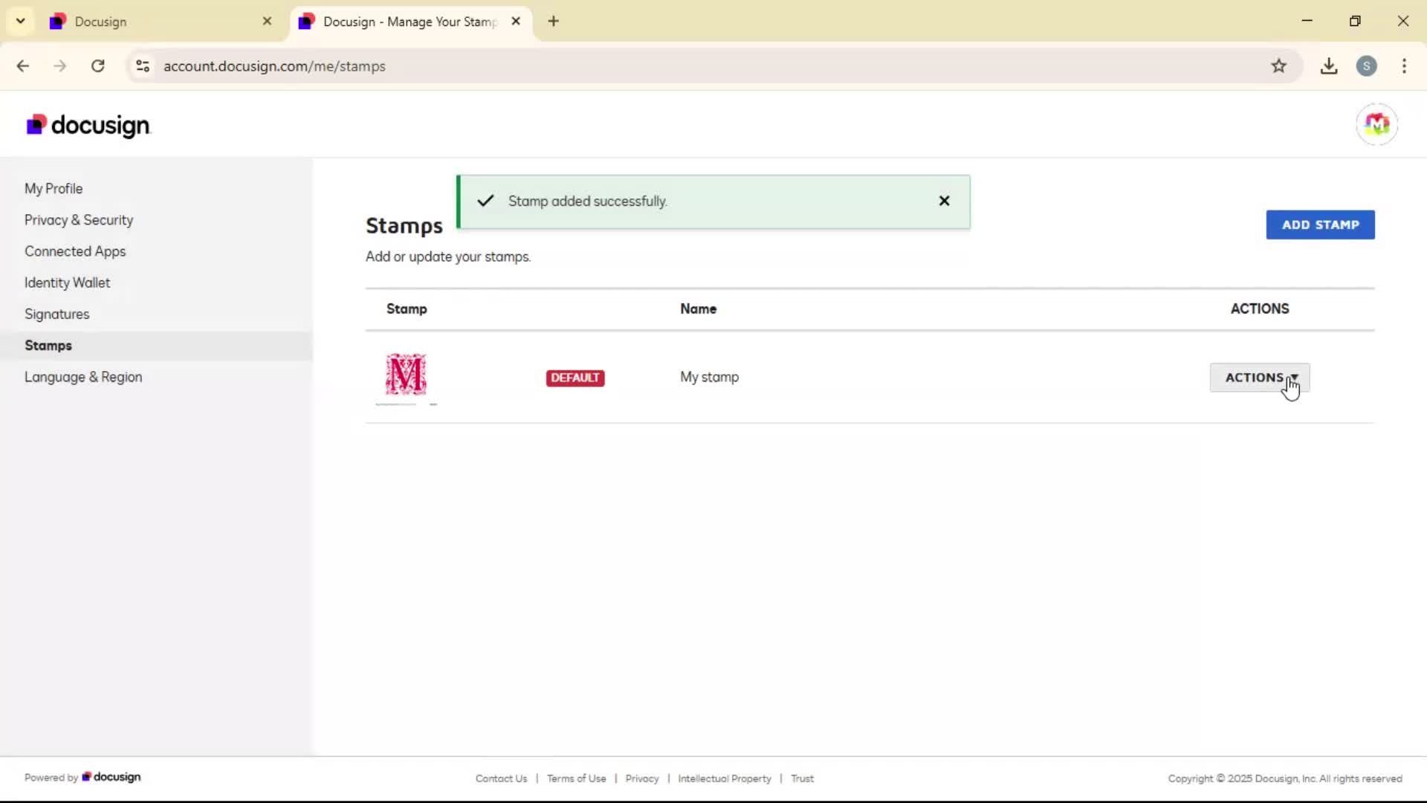Click 'Add or update your stamps.' text
Viewport: 1427px width, 803px height.
pos(448,257)
